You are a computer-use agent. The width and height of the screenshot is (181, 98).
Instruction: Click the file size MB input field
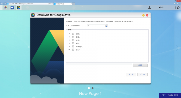click(x=96, y=26)
